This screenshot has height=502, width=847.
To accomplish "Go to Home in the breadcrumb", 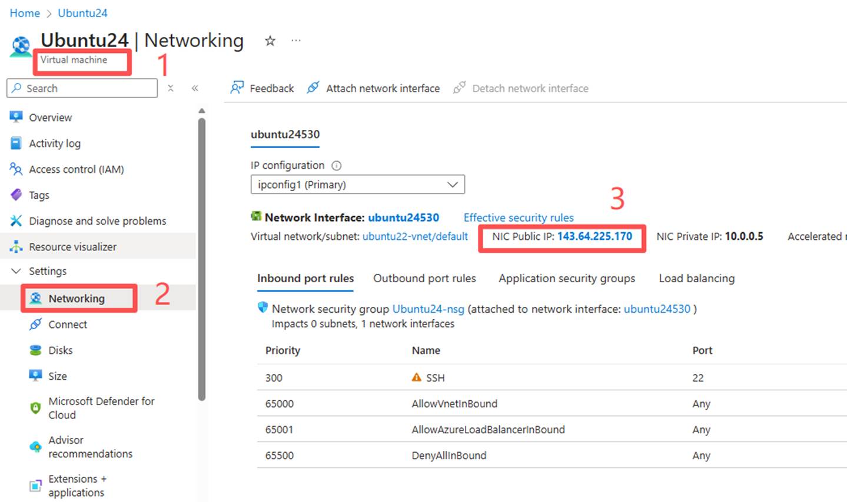I will (x=25, y=13).
